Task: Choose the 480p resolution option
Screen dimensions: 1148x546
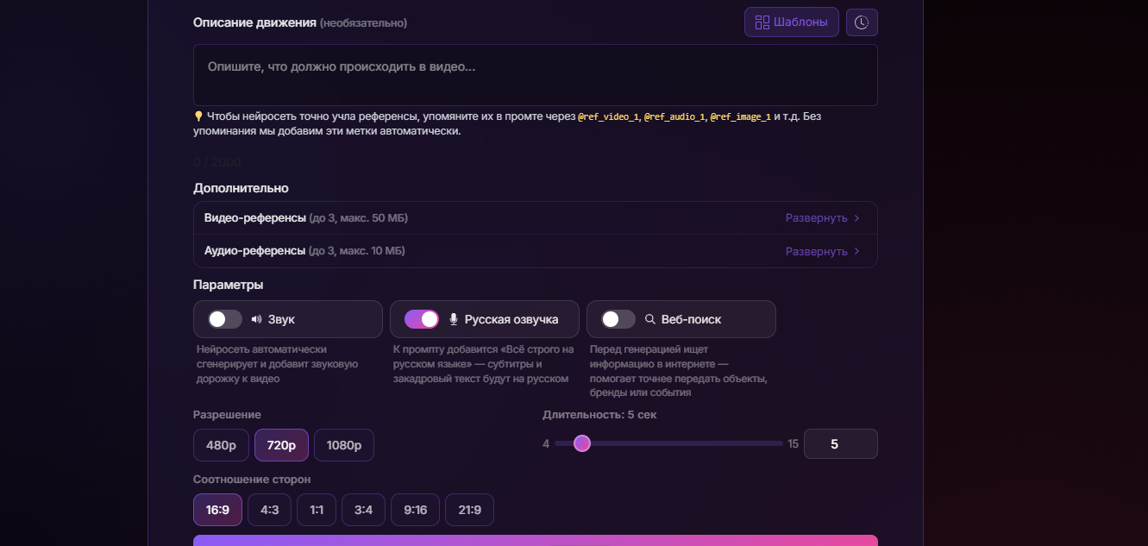Action: click(x=221, y=445)
